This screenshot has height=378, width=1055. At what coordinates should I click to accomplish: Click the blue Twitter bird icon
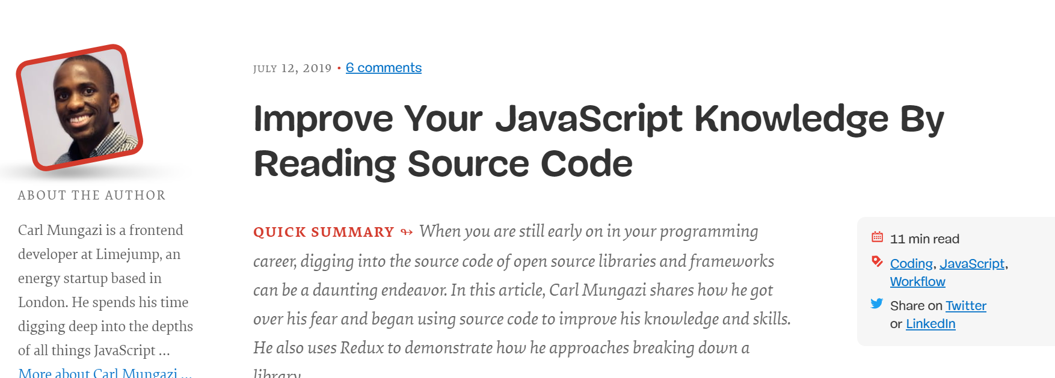[x=877, y=303]
